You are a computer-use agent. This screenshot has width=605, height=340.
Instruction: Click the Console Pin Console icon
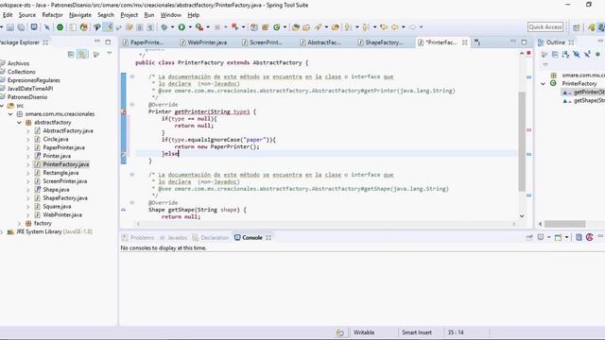(529, 237)
